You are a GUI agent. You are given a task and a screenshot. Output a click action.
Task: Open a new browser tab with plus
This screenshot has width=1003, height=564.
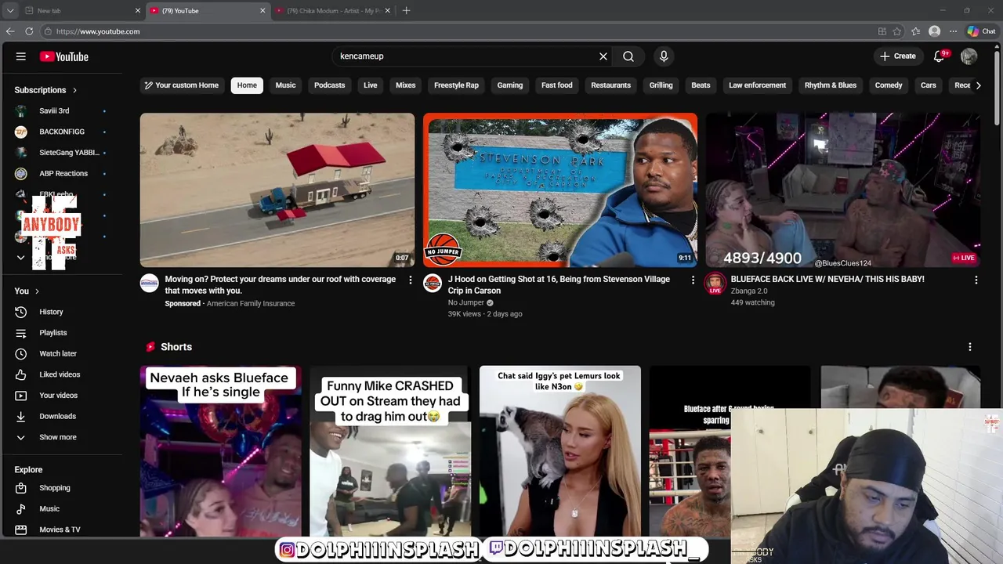(406, 11)
